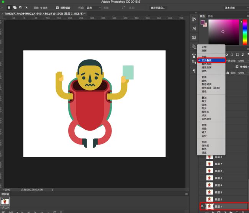Toggle the 消除锯齿 anti-alias checkbox
249x213 pixels.
point(57,8)
